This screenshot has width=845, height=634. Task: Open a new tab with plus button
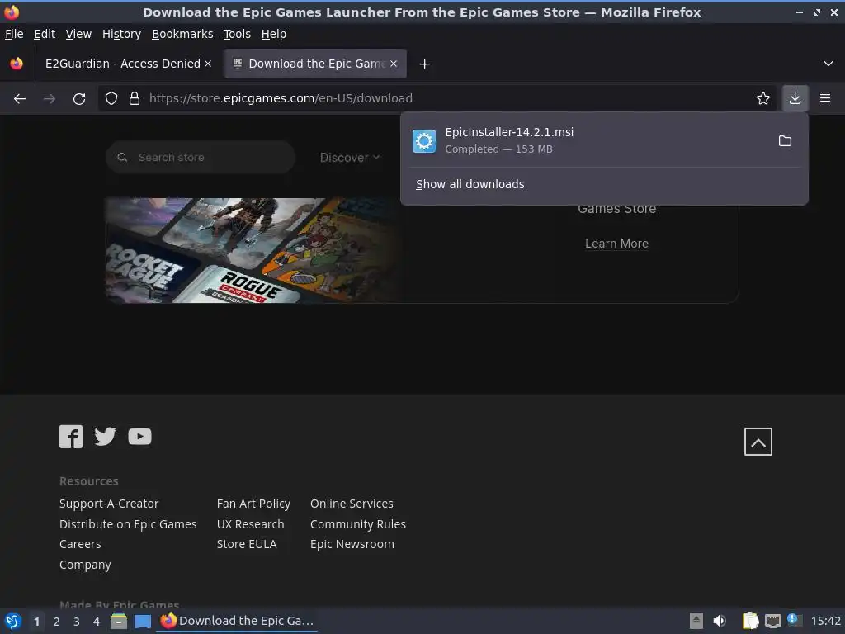click(x=425, y=64)
